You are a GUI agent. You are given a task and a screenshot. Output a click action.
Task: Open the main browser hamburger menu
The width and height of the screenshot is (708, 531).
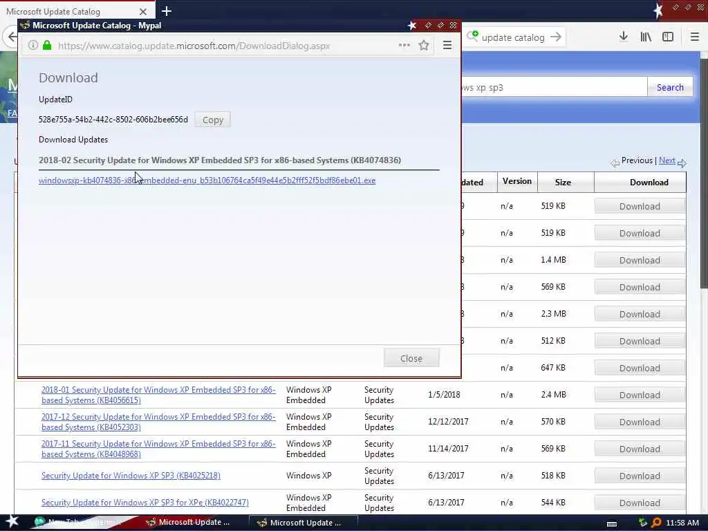coord(695,37)
